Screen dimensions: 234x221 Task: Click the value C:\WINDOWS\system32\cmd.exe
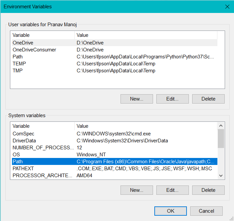(x=114, y=134)
